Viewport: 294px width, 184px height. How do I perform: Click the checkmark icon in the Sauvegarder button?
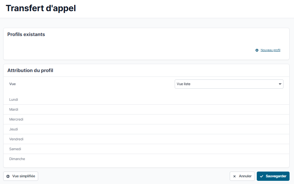click(x=262, y=176)
